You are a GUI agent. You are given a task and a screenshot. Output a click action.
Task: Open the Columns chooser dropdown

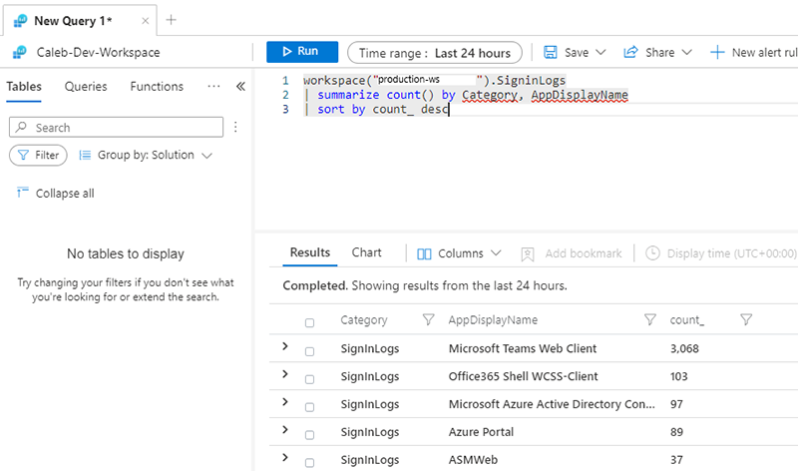tap(459, 253)
